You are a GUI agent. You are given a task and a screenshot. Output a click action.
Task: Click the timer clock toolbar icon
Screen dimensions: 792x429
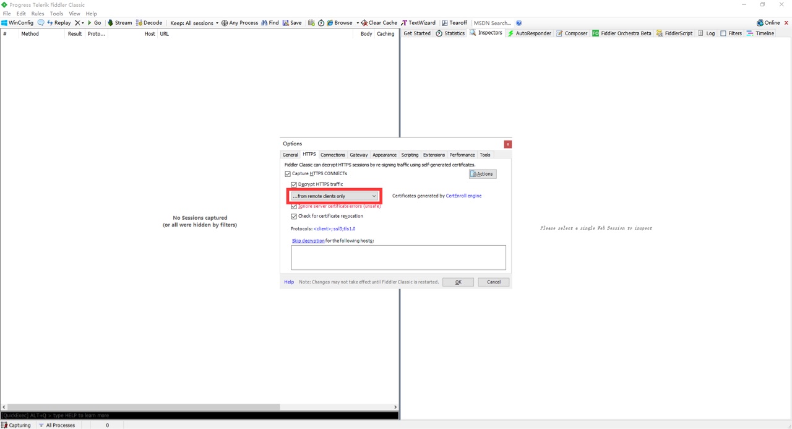tap(321, 23)
